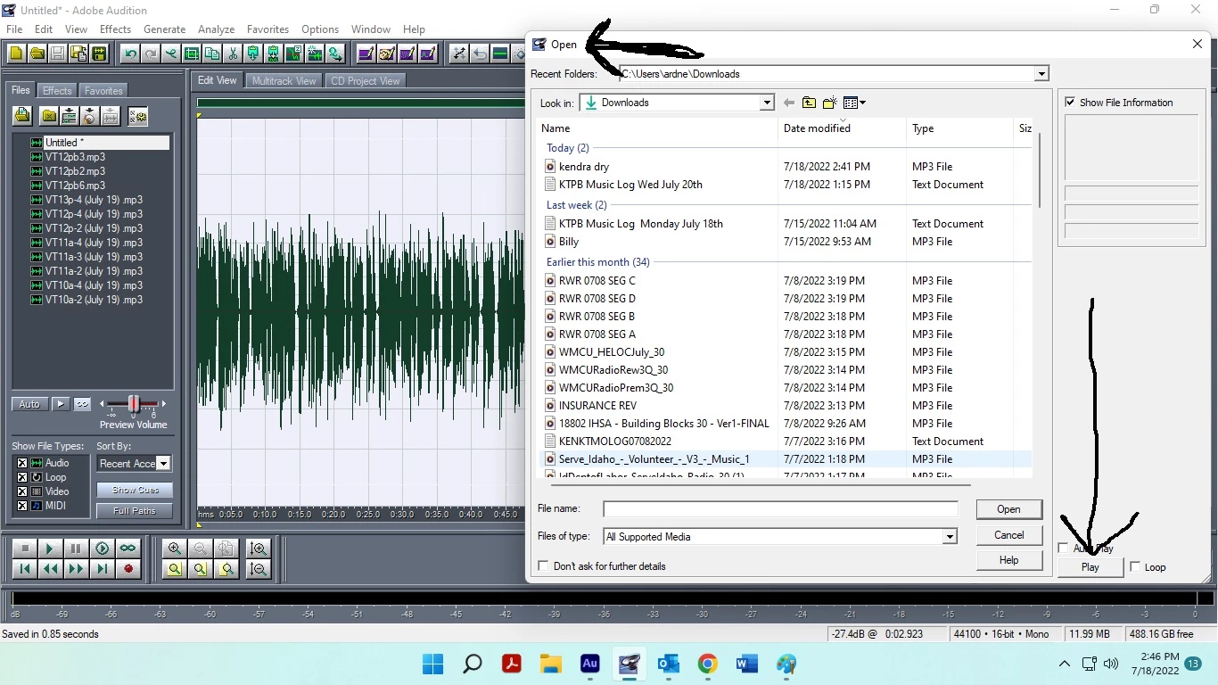Toggle the Audio file type checkbox
Screen dimensions: 1218x685
pyautogui.click(x=22, y=463)
